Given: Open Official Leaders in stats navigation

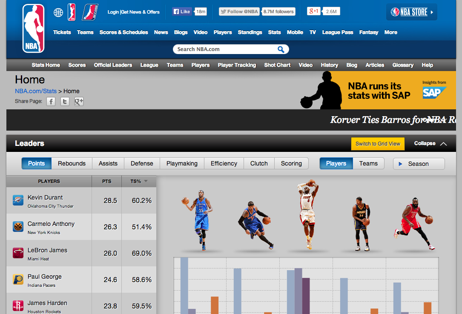Looking at the screenshot, I should click(113, 65).
